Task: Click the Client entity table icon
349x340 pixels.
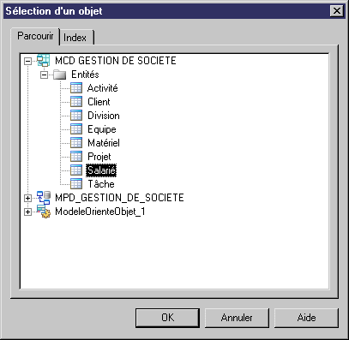Action: click(76, 102)
